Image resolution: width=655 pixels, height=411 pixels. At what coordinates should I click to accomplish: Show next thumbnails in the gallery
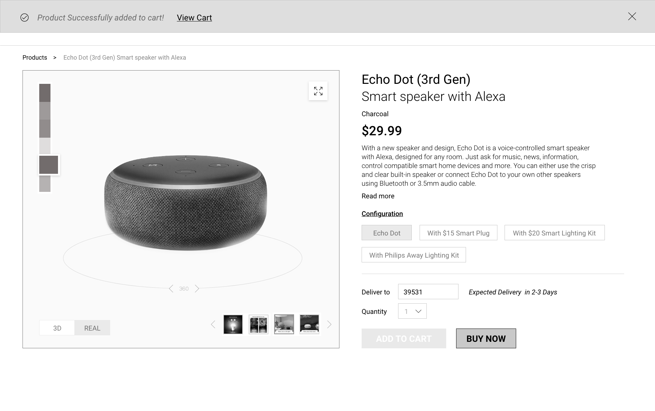click(329, 324)
